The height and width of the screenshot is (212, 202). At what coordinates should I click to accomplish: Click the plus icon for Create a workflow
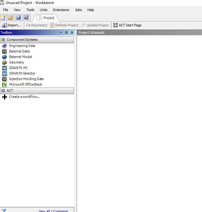click(5, 97)
